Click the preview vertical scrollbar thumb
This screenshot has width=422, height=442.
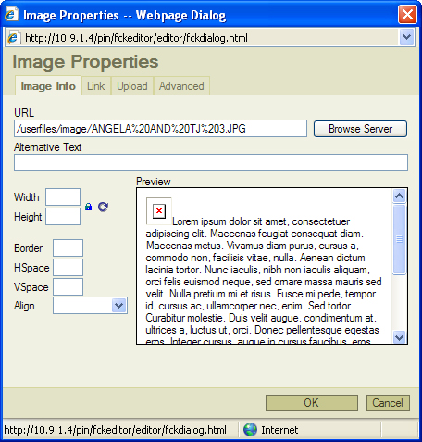(400, 239)
